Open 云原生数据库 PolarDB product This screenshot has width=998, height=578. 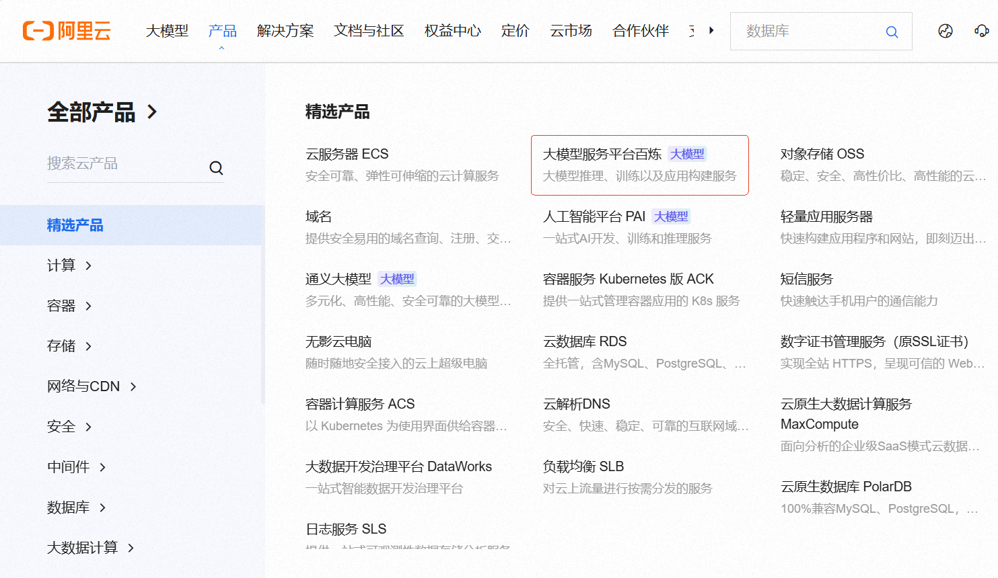tap(846, 487)
